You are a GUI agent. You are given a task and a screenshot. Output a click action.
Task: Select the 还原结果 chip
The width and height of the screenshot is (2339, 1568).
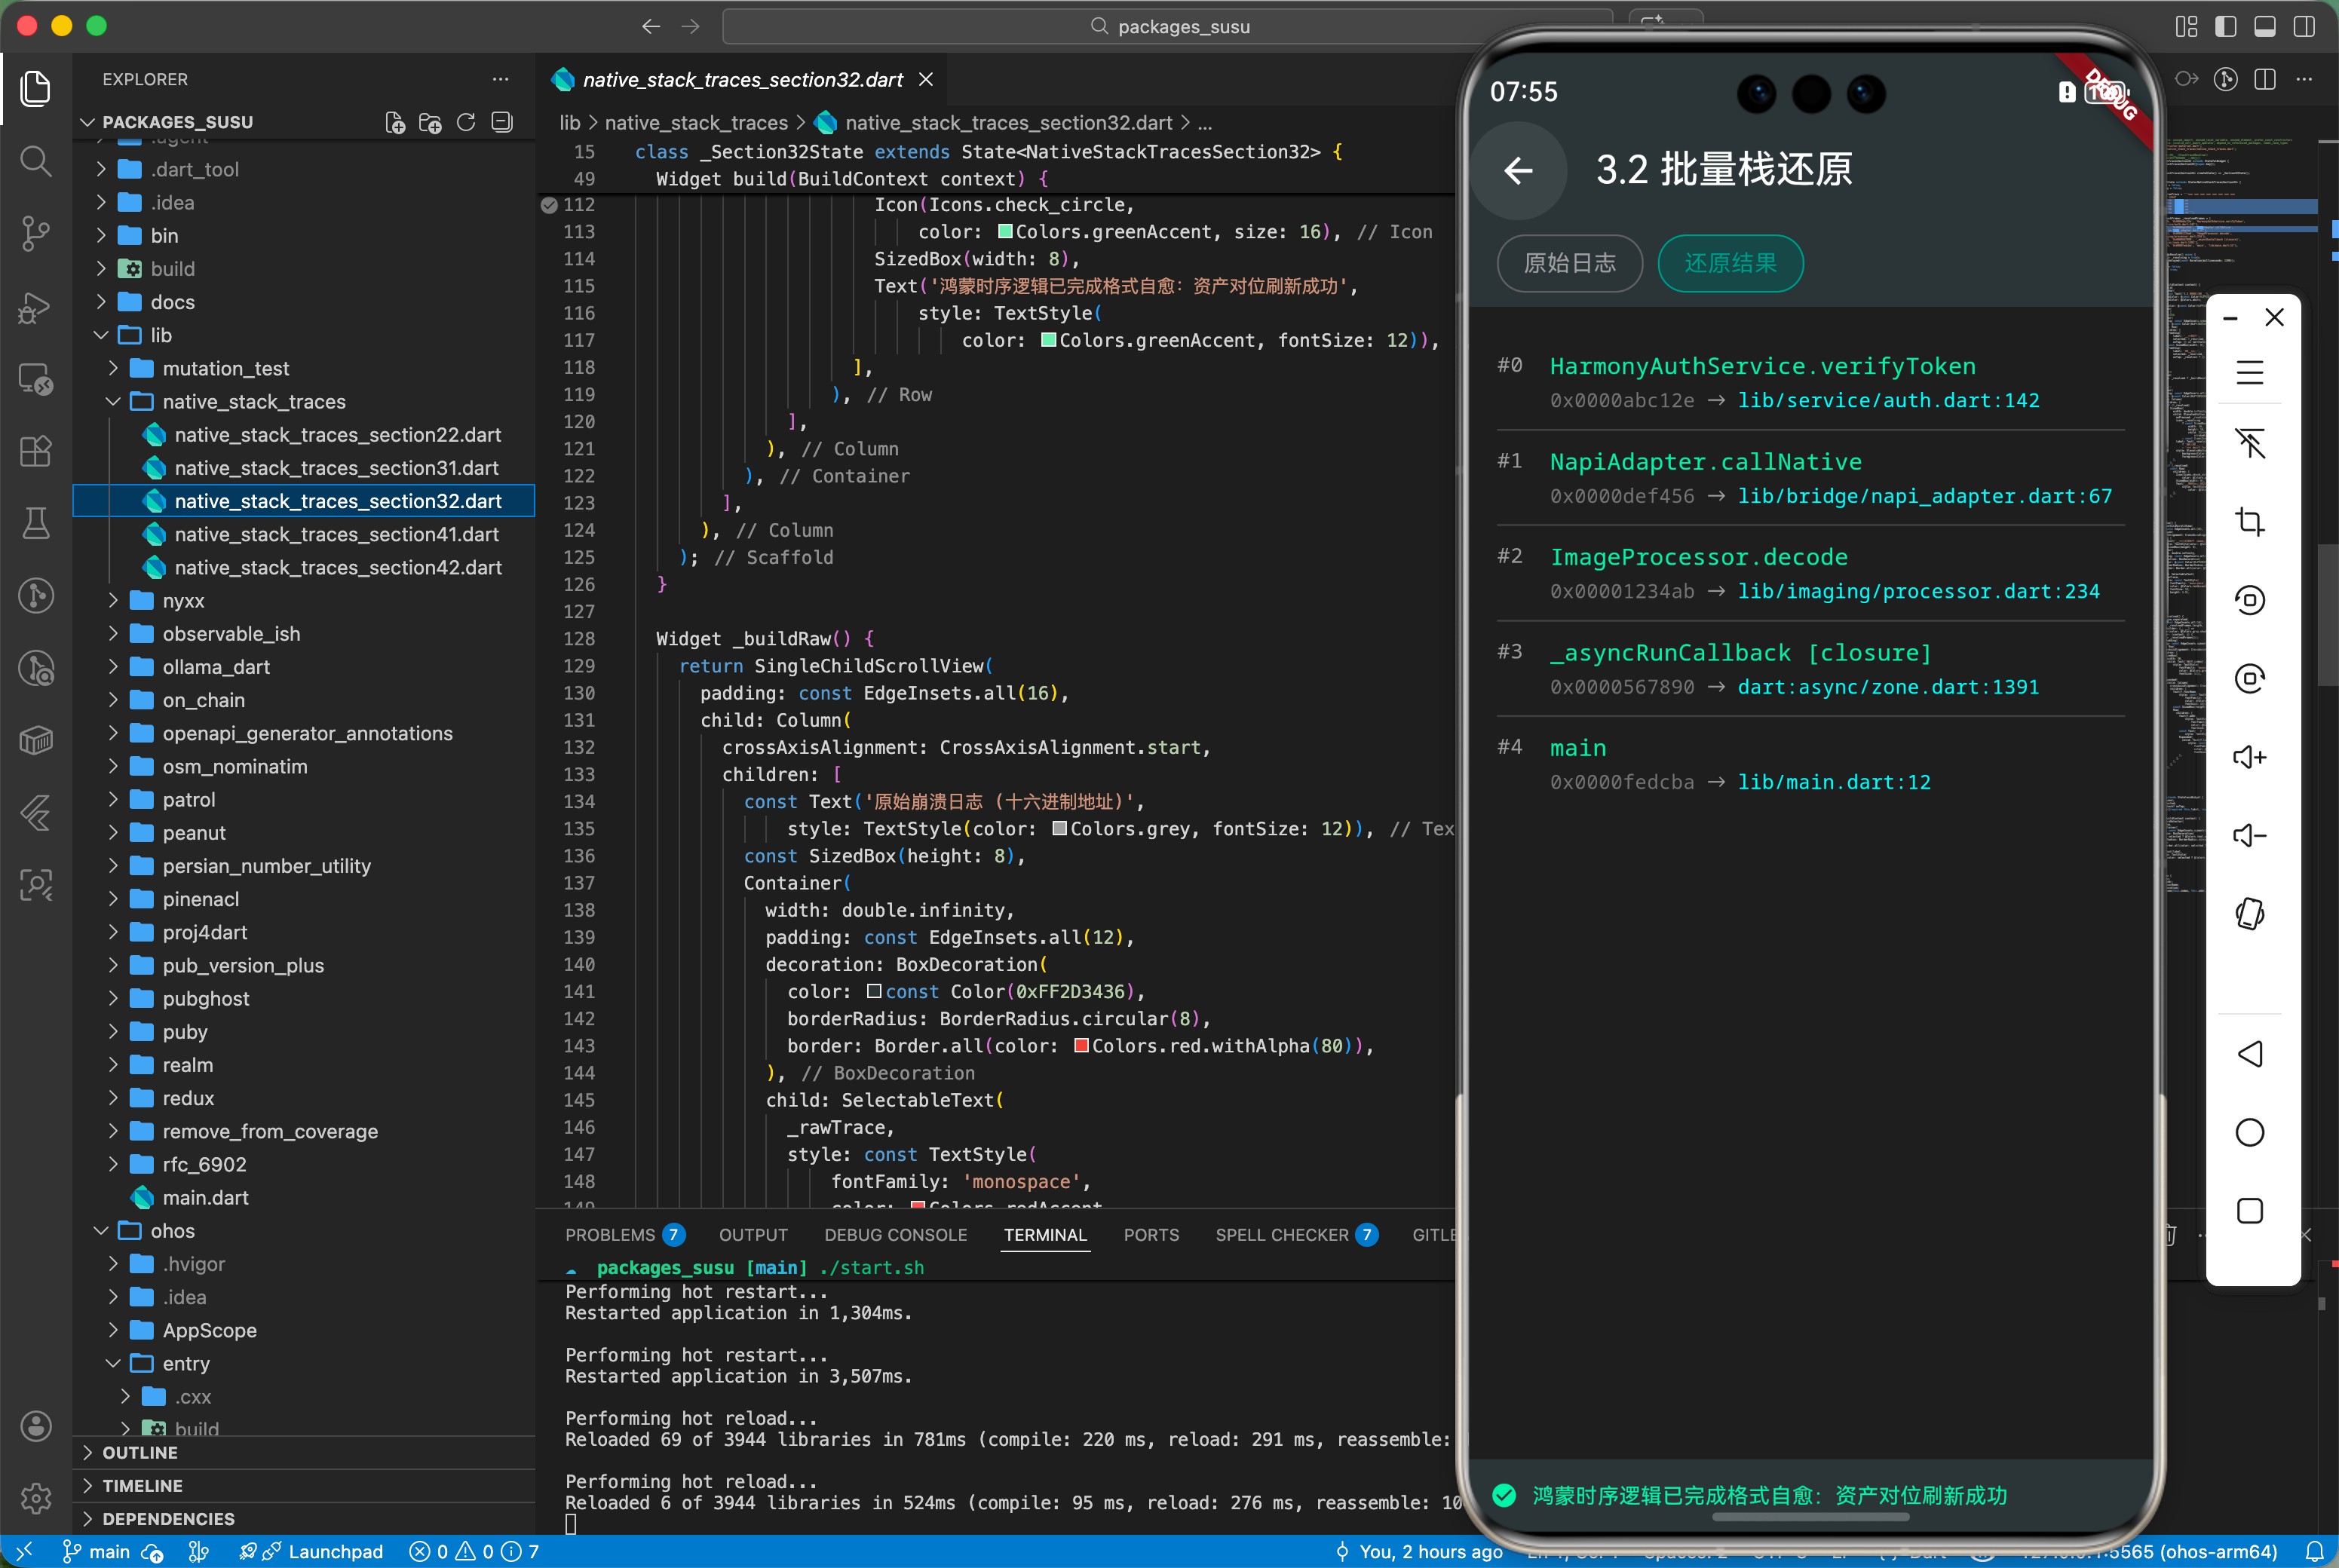click(1730, 263)
